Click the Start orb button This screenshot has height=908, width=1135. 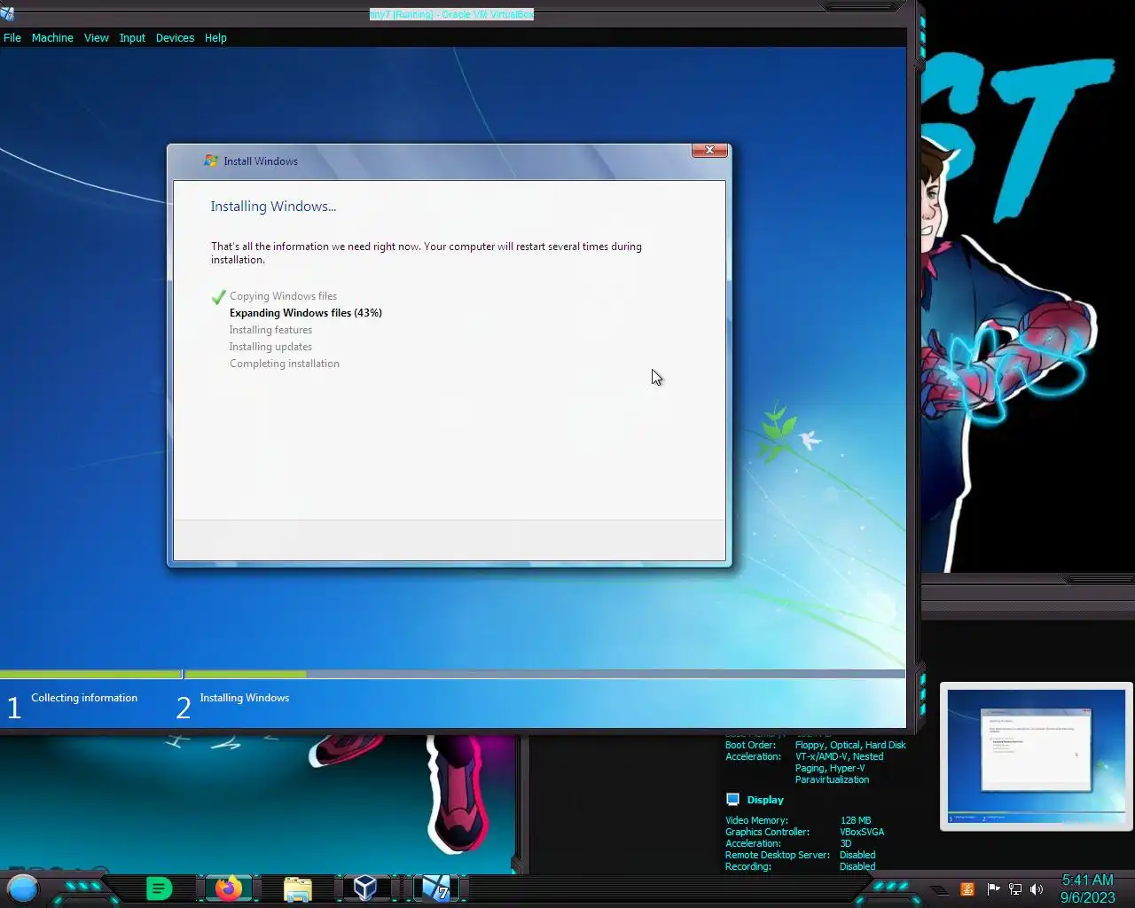click(23, 888)
